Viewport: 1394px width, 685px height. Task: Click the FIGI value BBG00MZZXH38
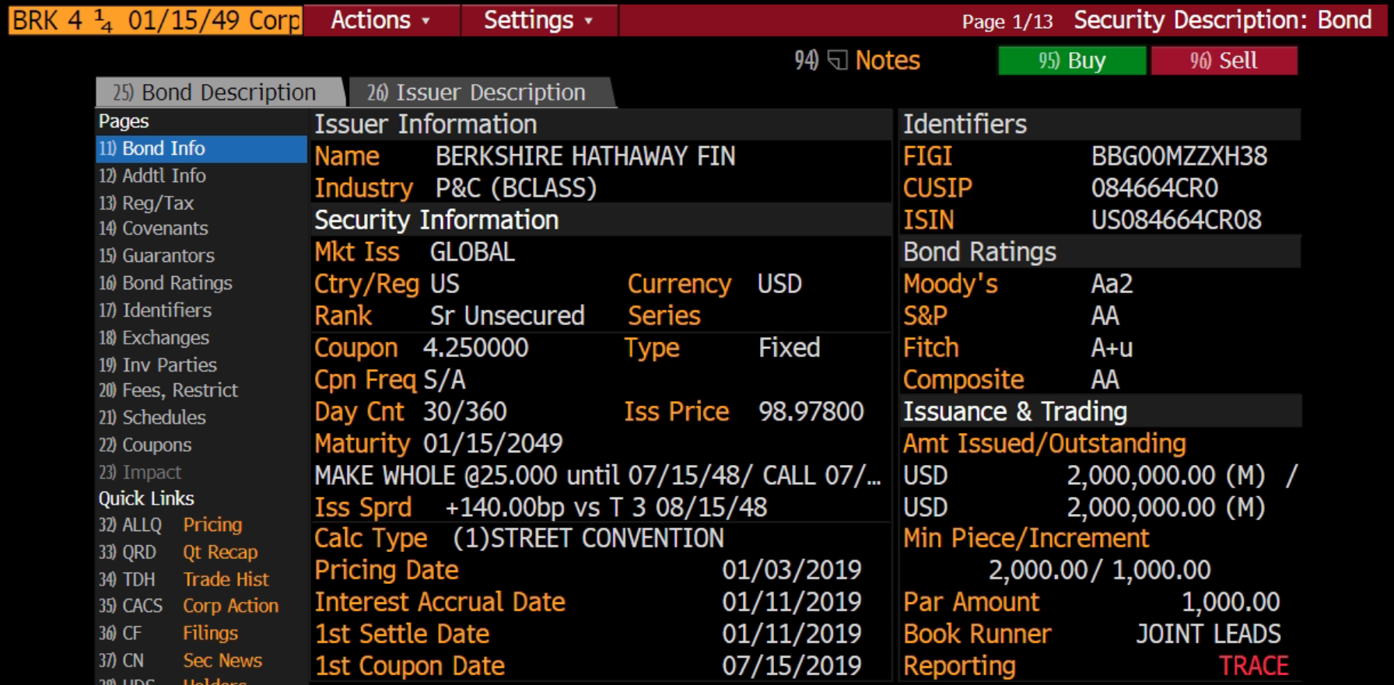coord(1179,156)
